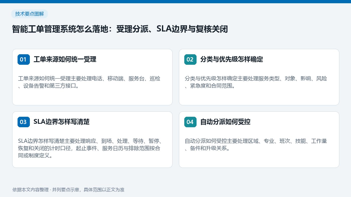Select heading 工单来源如何统一受理
This screenshot has height=197, width=351.
coord(65,59)
